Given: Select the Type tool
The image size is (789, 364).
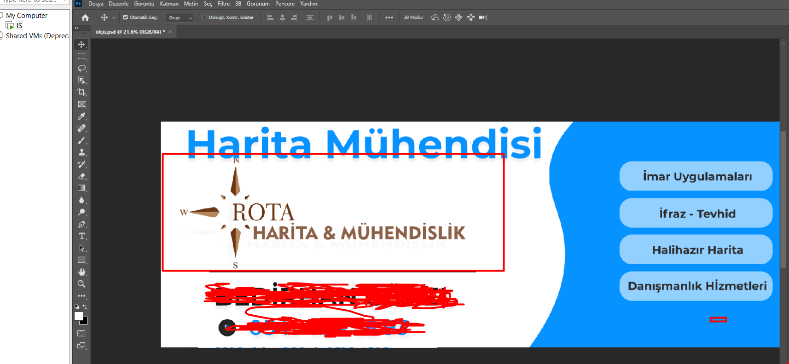Looking at the screenshot, I should click(81, 236).
